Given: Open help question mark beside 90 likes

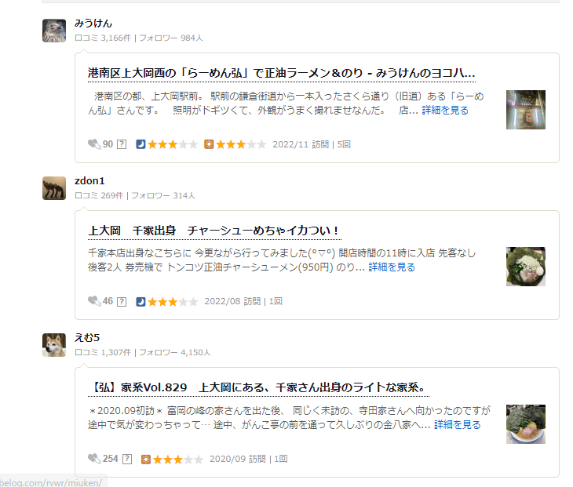Looking at the screenshot, I should point(122,144).
